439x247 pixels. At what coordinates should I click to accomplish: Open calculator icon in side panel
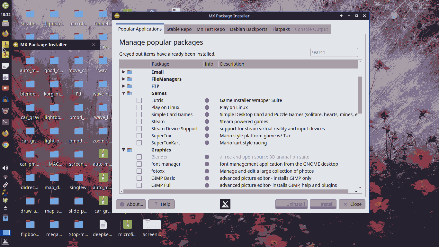pos(5,77)
